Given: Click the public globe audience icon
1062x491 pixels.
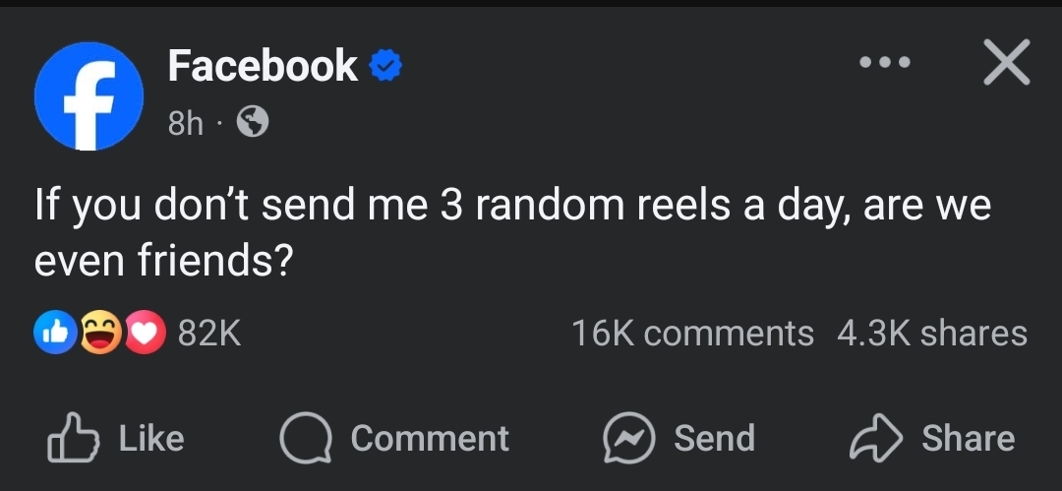Looking at the screenshot, I should 253,123.
